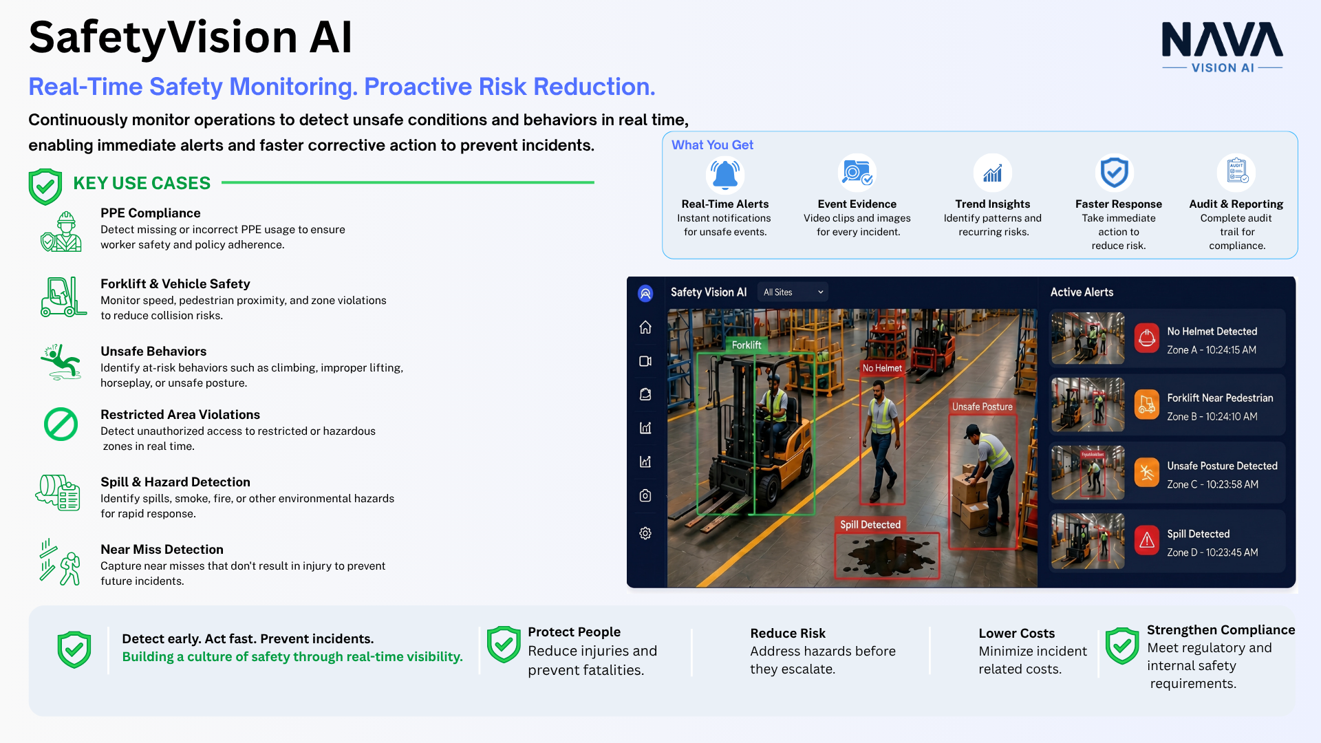Open the settings gear in dashboard sidebar

(645, 533)
